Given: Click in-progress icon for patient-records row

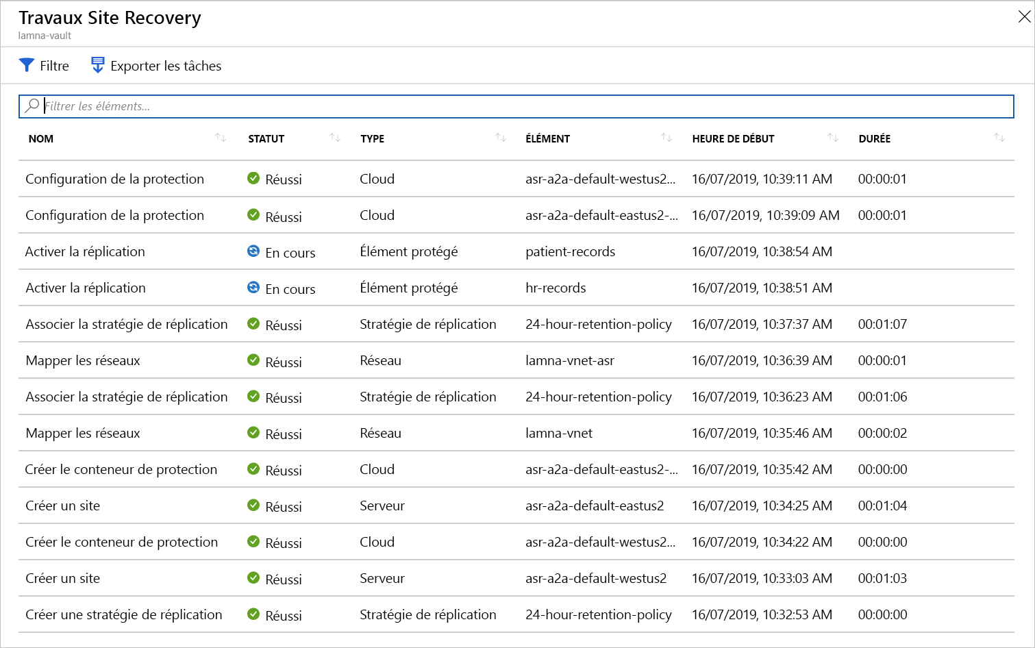Looking at the screenshot, I should point(253,251).
